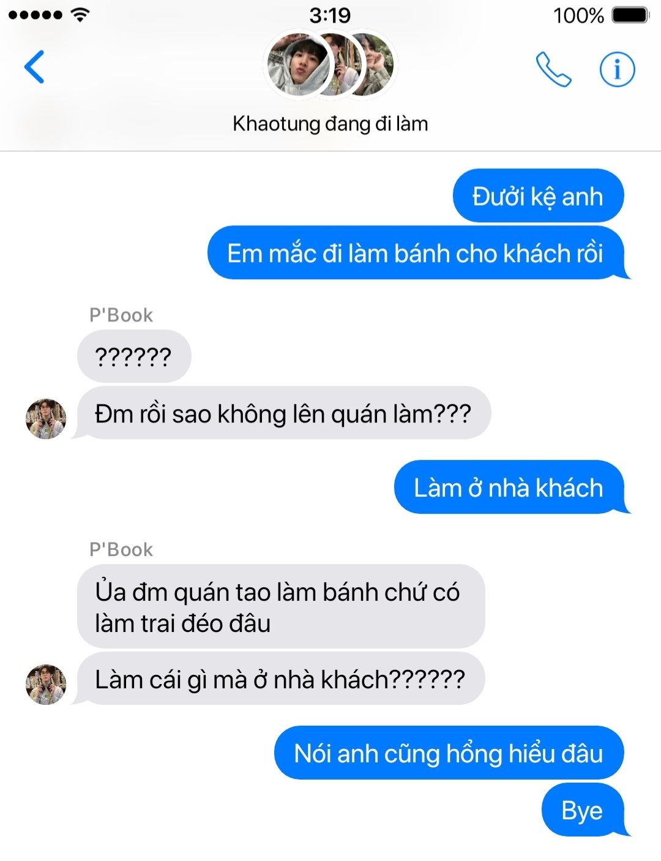
Task: Tap the 3:19 clock in status bar
Action: click(330, 15)
